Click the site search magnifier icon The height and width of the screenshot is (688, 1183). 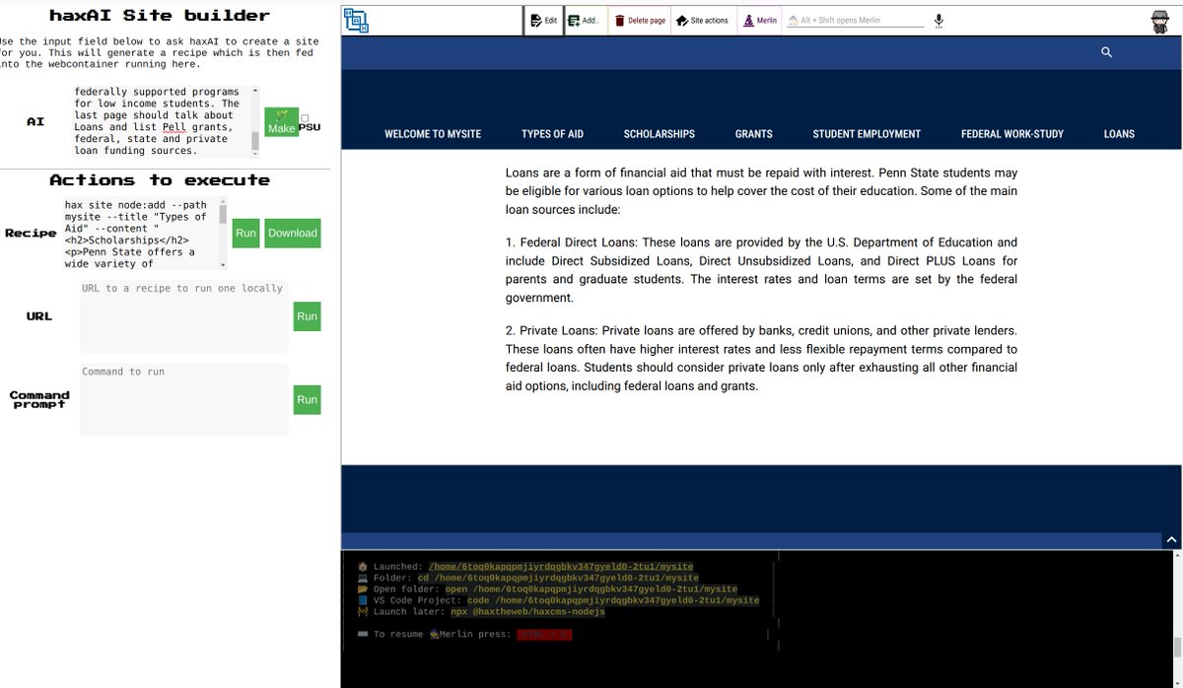[1106, 52]
